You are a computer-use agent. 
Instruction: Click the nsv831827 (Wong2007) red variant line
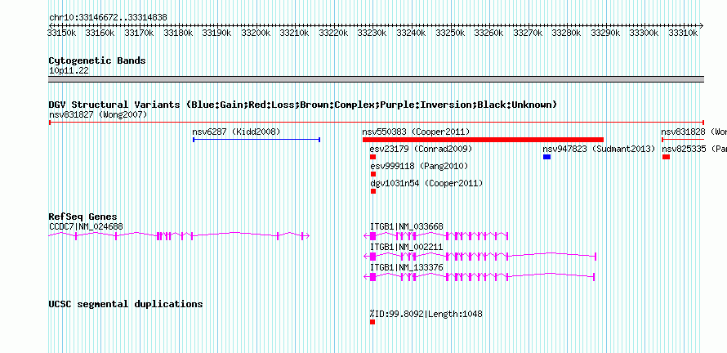tap(376, 122)
